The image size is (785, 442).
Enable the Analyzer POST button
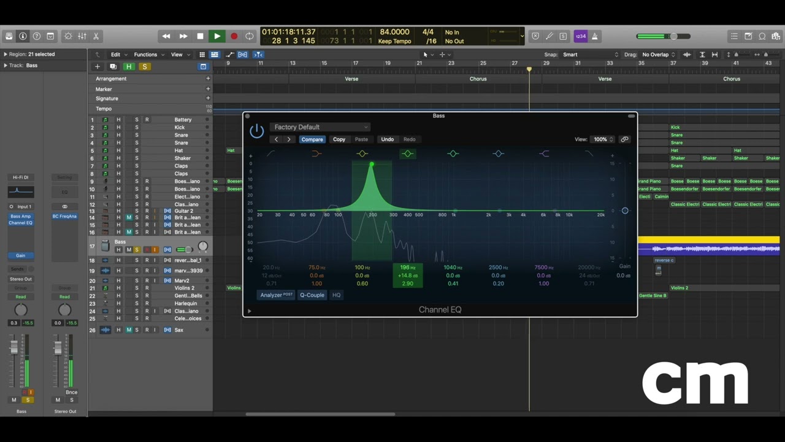tap(277, 295)
